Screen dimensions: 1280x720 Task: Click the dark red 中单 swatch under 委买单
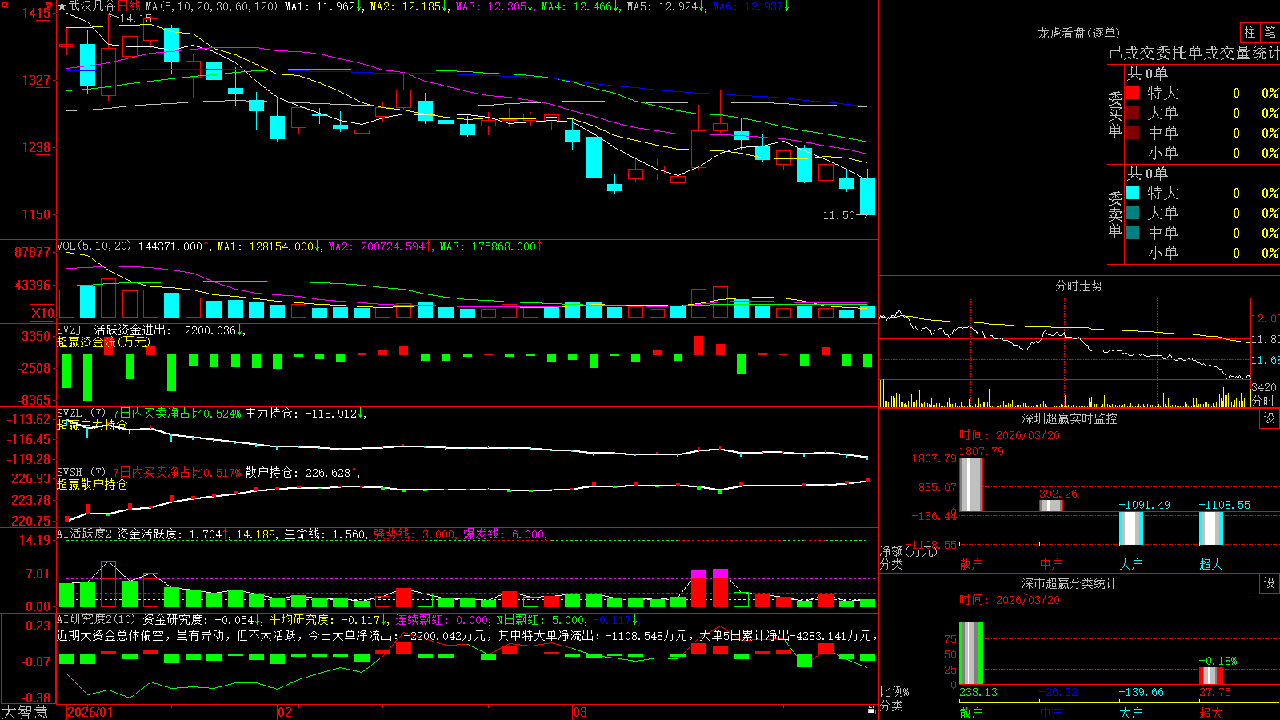click(1133, 133)
